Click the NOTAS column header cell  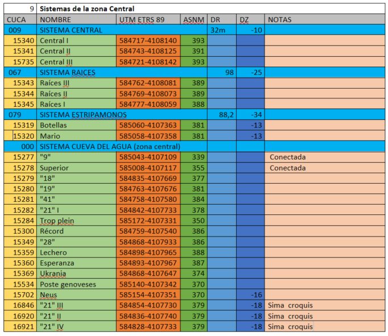324,19
